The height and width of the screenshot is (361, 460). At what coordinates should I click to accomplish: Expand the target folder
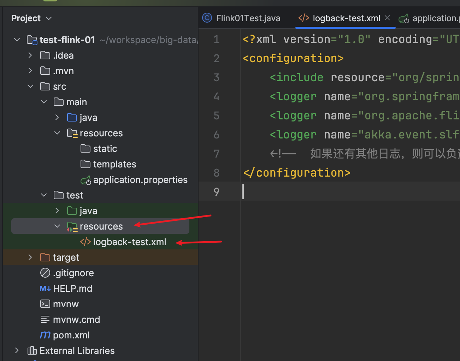point(30,257)
